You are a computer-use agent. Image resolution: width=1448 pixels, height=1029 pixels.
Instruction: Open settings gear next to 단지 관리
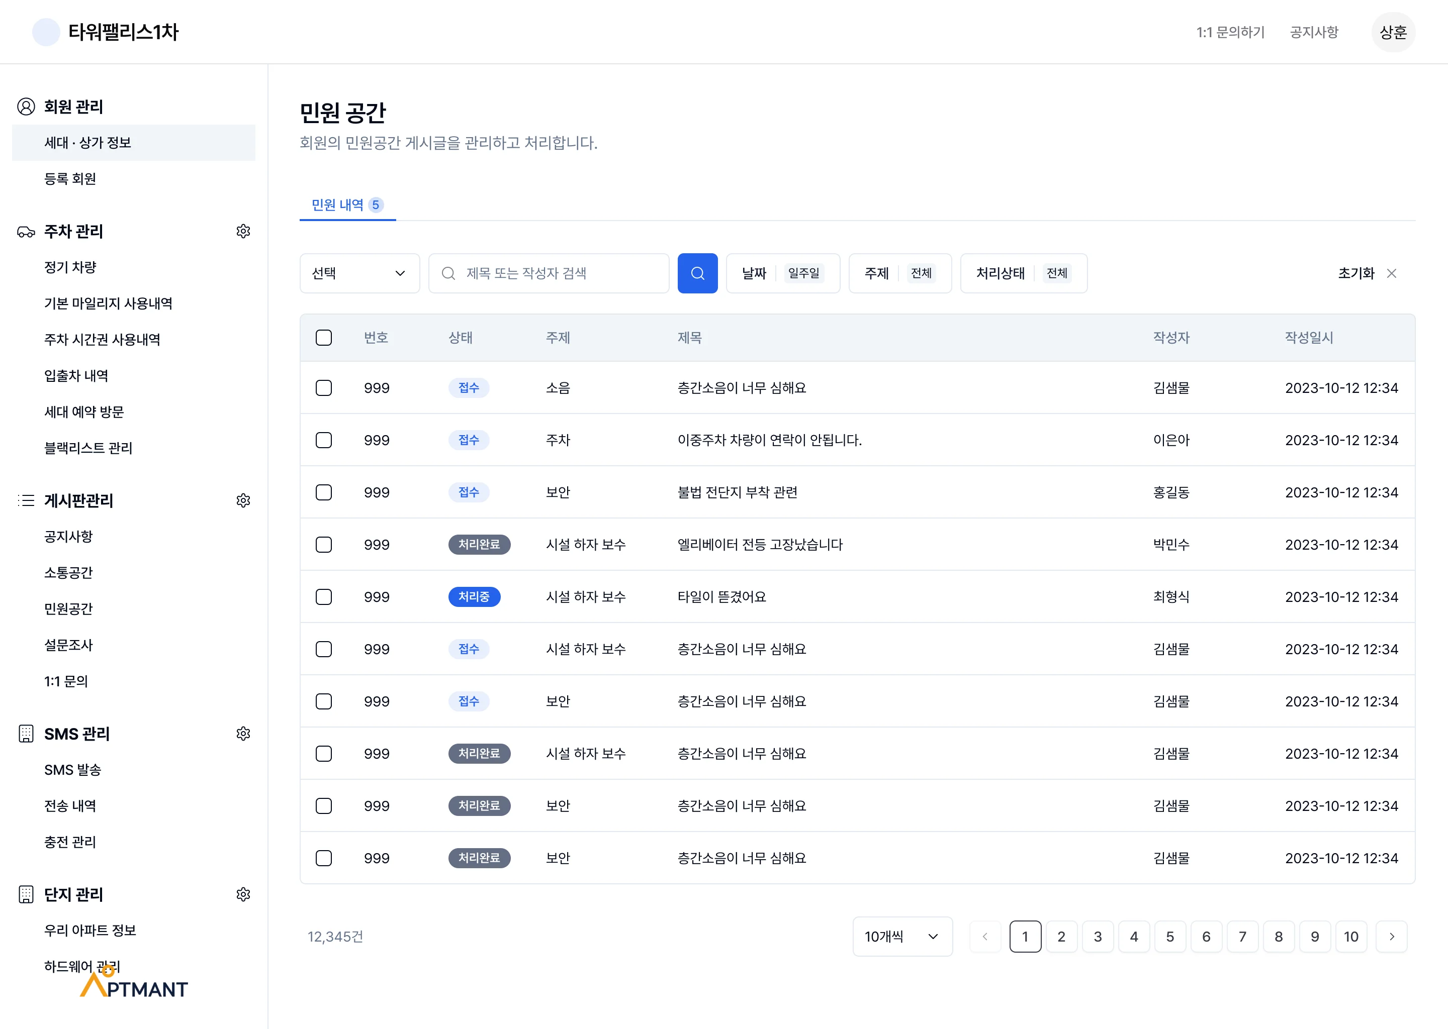click(243, 894)
